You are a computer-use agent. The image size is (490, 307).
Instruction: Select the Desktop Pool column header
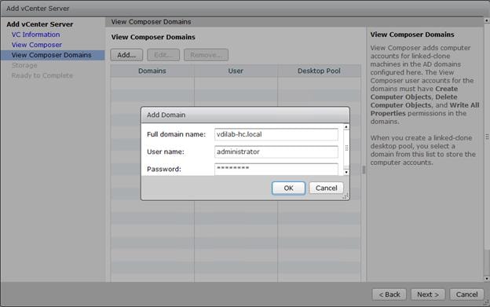coord(319,71)
